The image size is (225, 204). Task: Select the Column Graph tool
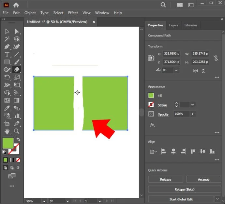point(17,116)
